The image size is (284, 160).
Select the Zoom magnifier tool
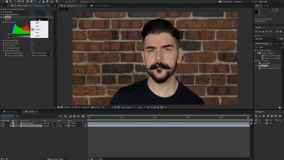click(x=11, y=1)
